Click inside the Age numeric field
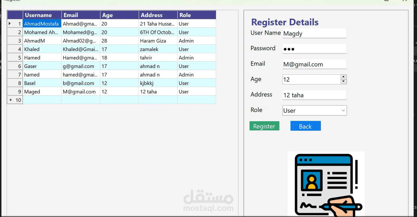417x217 pixels. pos(312,79)
